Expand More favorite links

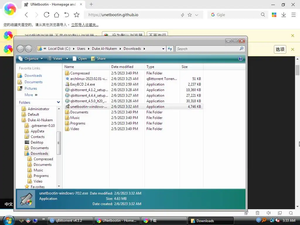[x=31, y=95]
